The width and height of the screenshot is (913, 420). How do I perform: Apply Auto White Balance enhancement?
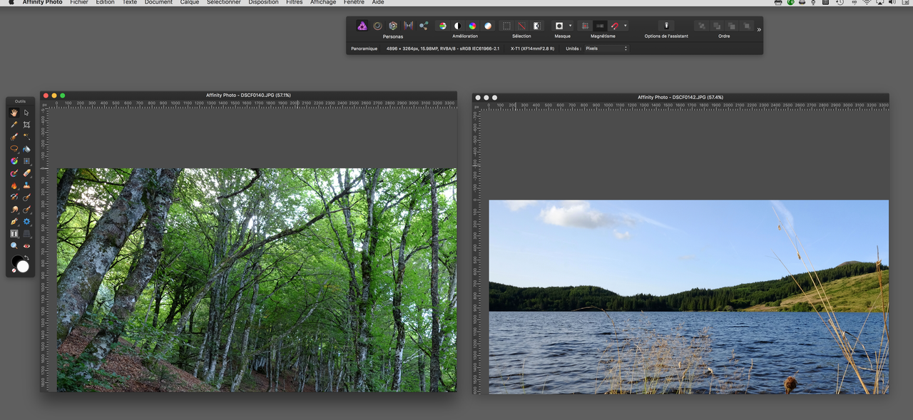click(488, 26)
